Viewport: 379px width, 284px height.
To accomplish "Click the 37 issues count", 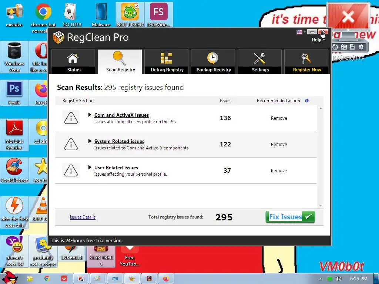I will [227, 171].
